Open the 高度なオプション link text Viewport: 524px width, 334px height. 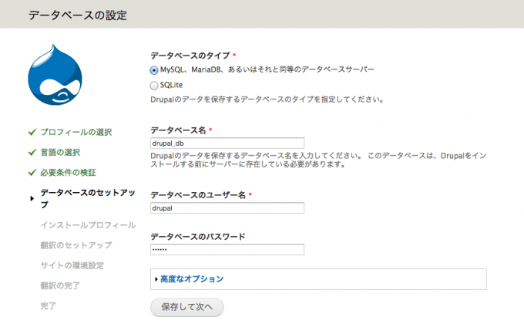pyautogui.click(x=192, y=279)
